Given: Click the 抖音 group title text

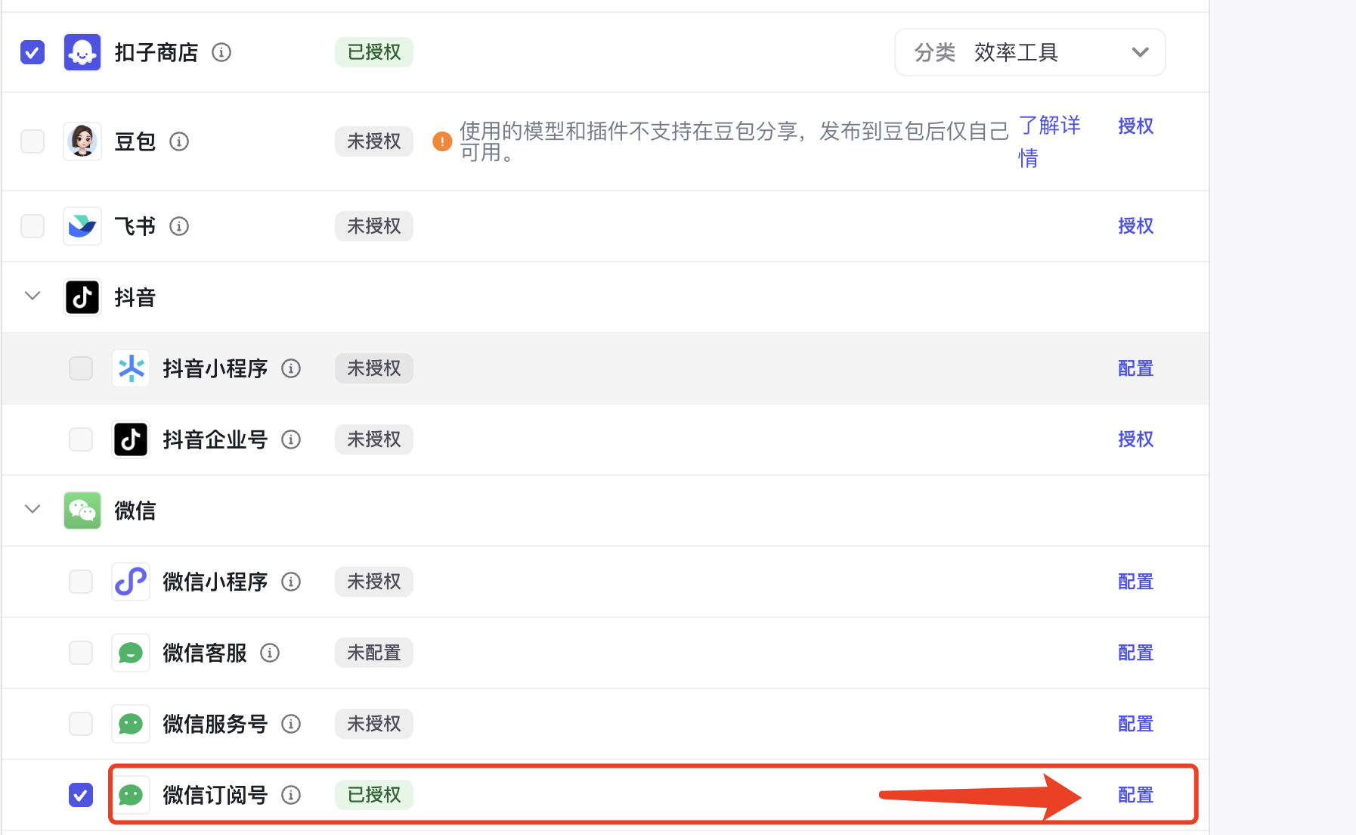Looking at the screenshot, I should [x=135, y=297].
